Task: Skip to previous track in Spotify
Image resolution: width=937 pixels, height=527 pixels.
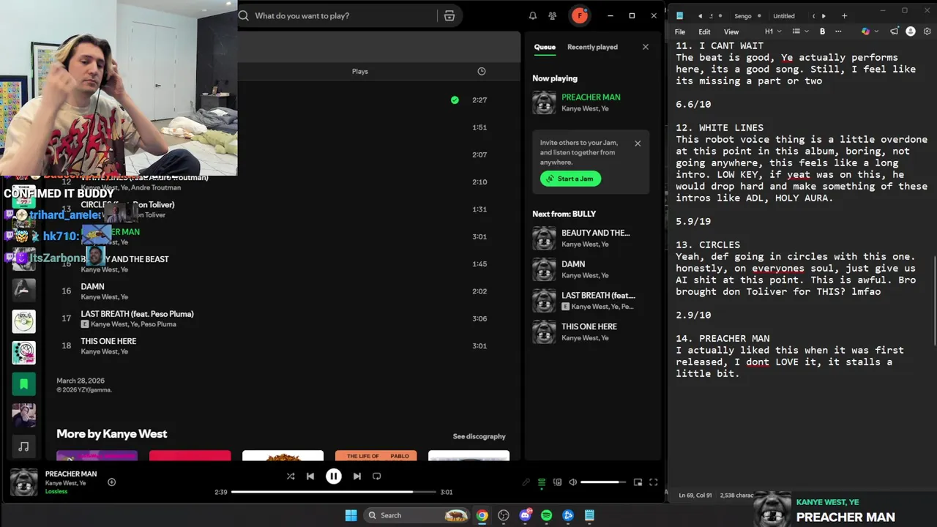Action: [310, 476]
